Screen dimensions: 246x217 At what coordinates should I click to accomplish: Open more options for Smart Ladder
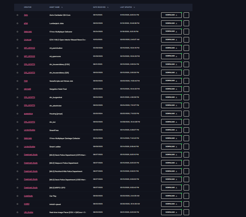click(x=186, y=146)
